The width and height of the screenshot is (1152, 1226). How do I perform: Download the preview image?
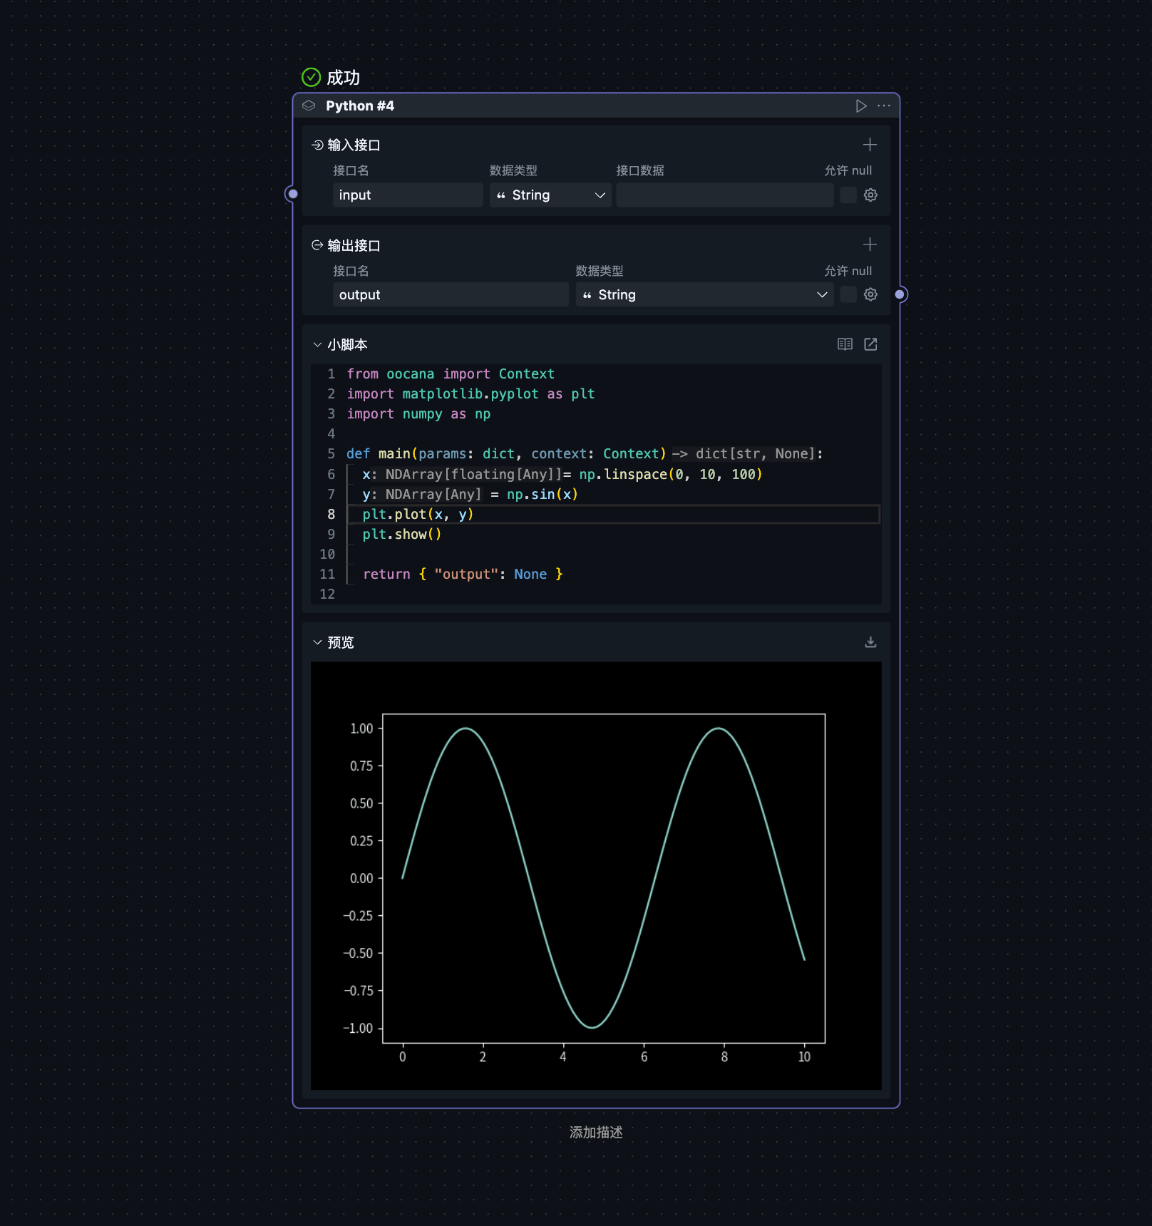pos(870,642)
